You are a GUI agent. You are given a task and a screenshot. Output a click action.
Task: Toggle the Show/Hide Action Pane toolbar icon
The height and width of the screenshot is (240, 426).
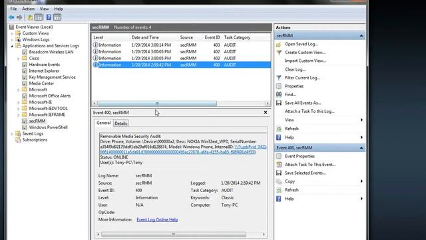(57, 18)
